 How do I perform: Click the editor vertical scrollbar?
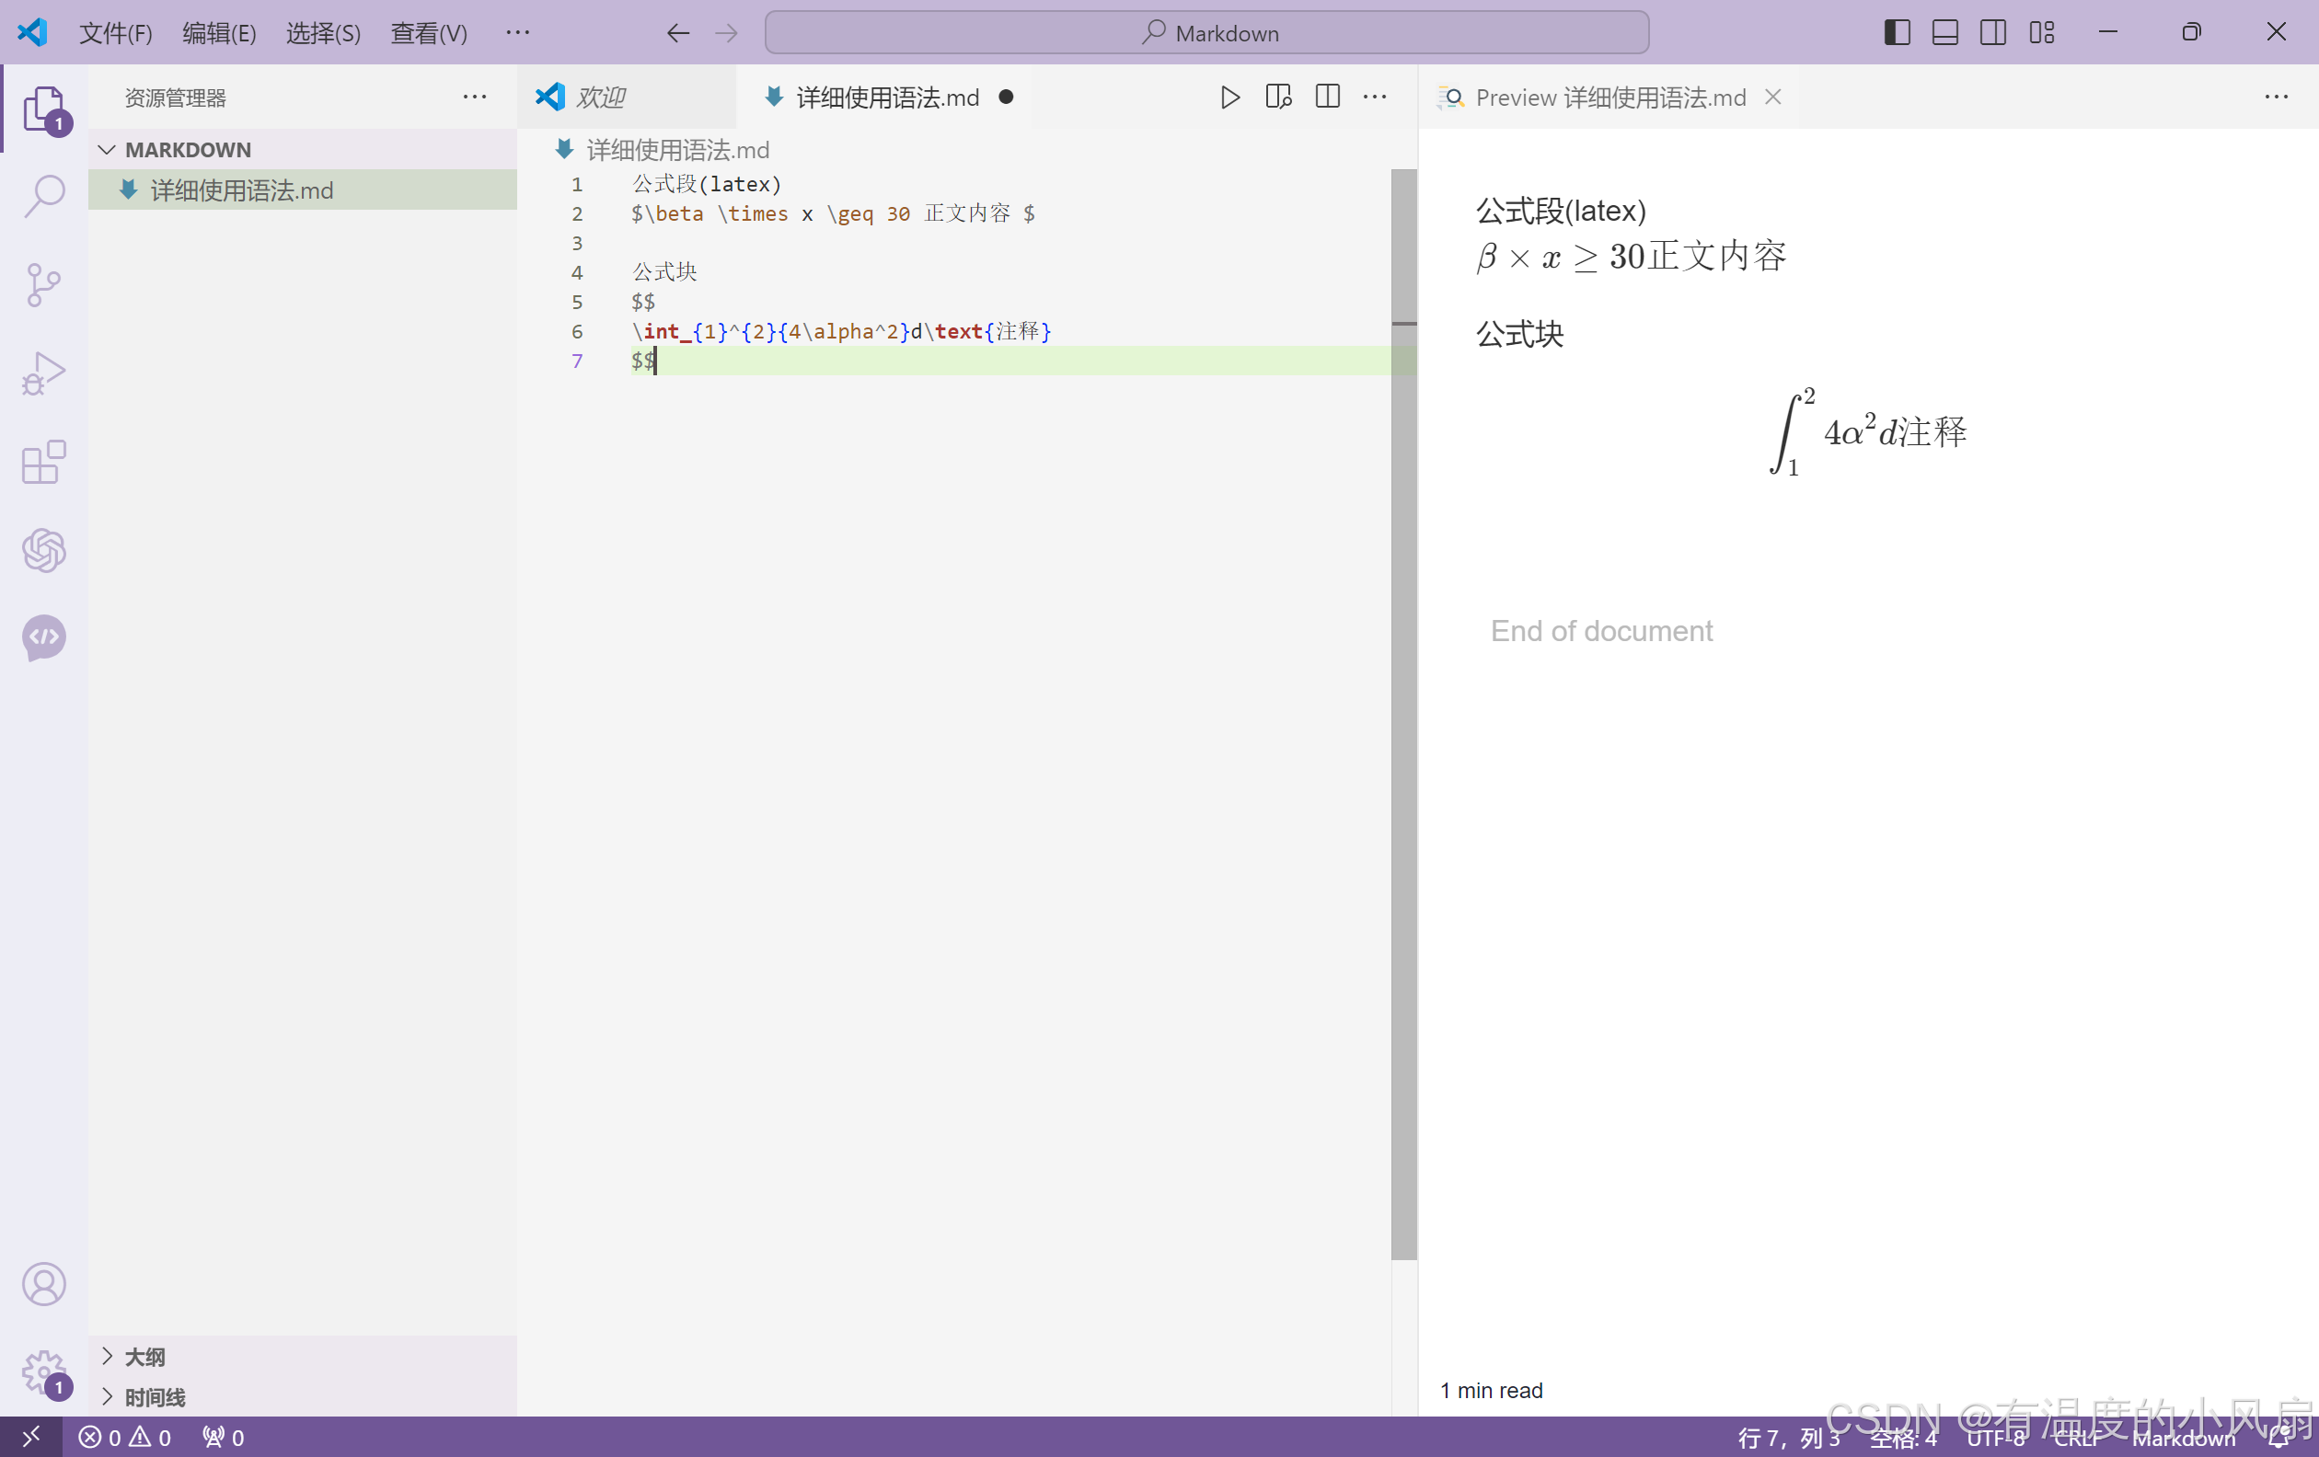tap(1403, 712)
